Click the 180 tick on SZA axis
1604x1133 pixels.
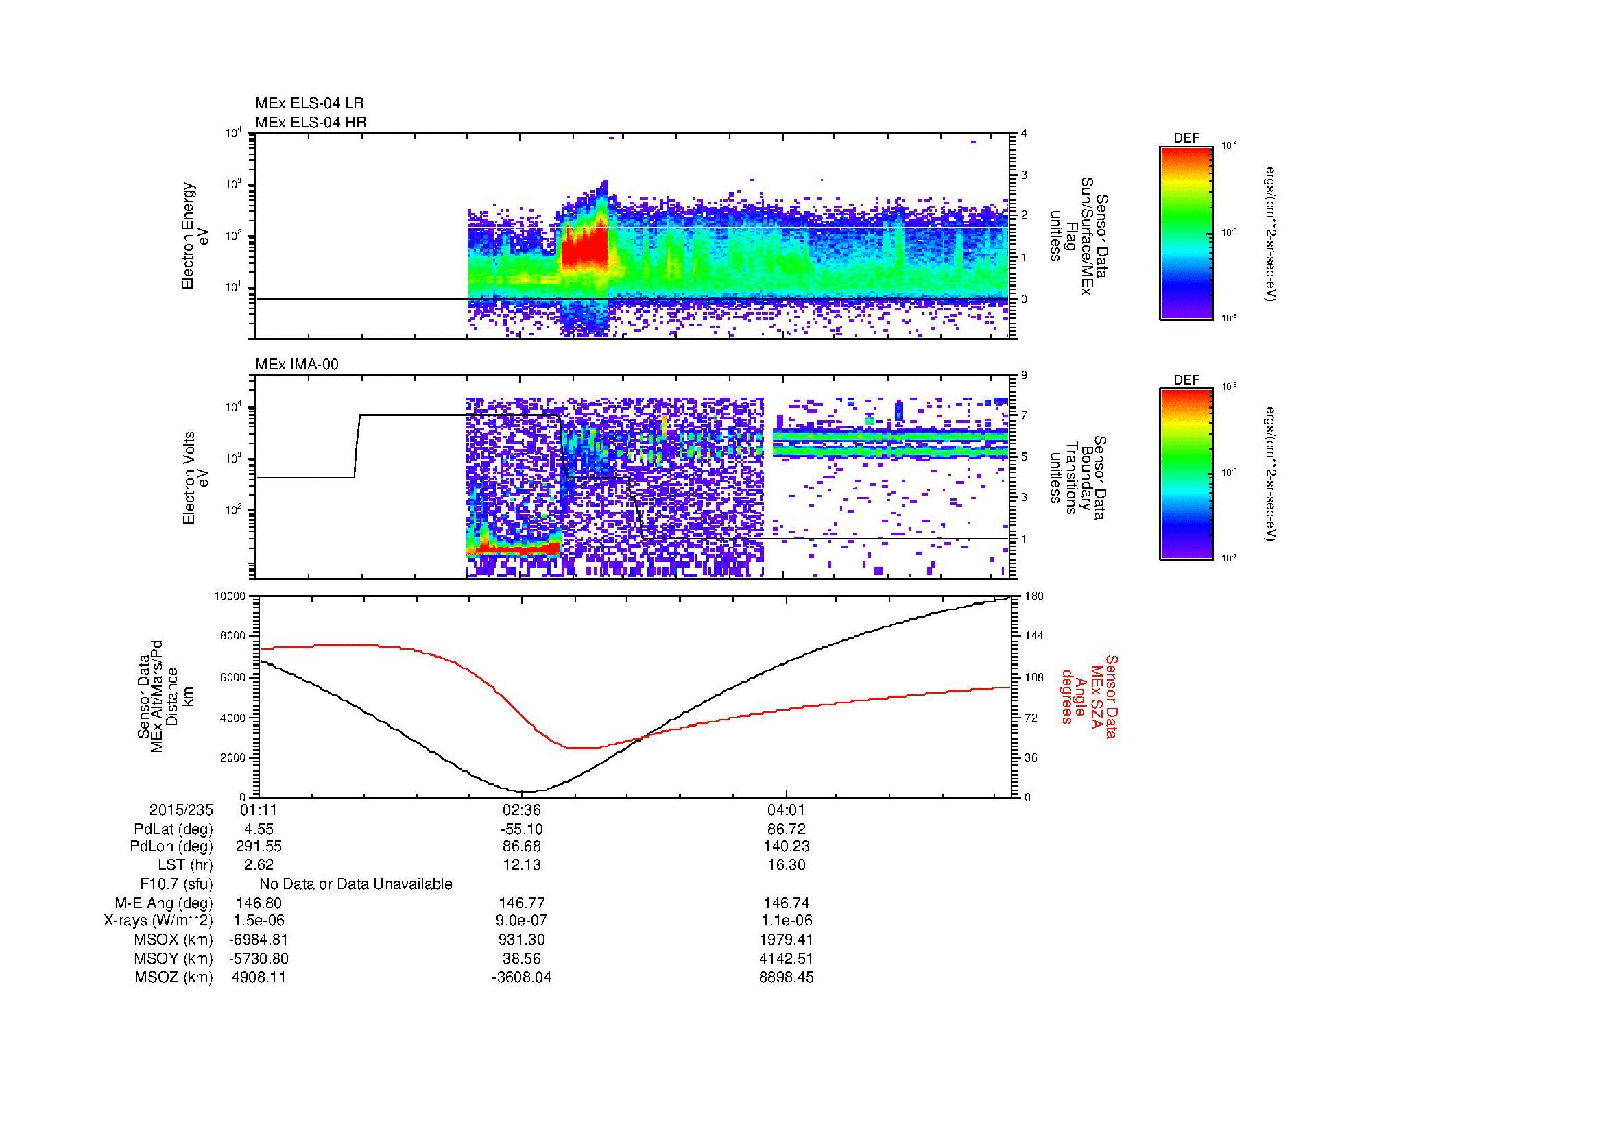pos(1035,596)
